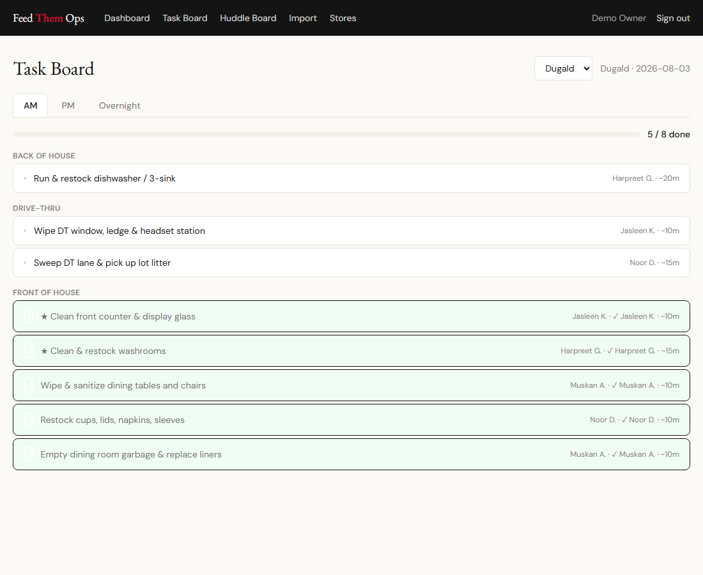Click the Muskan A. info on dining tables row

(x=624, y=385)
